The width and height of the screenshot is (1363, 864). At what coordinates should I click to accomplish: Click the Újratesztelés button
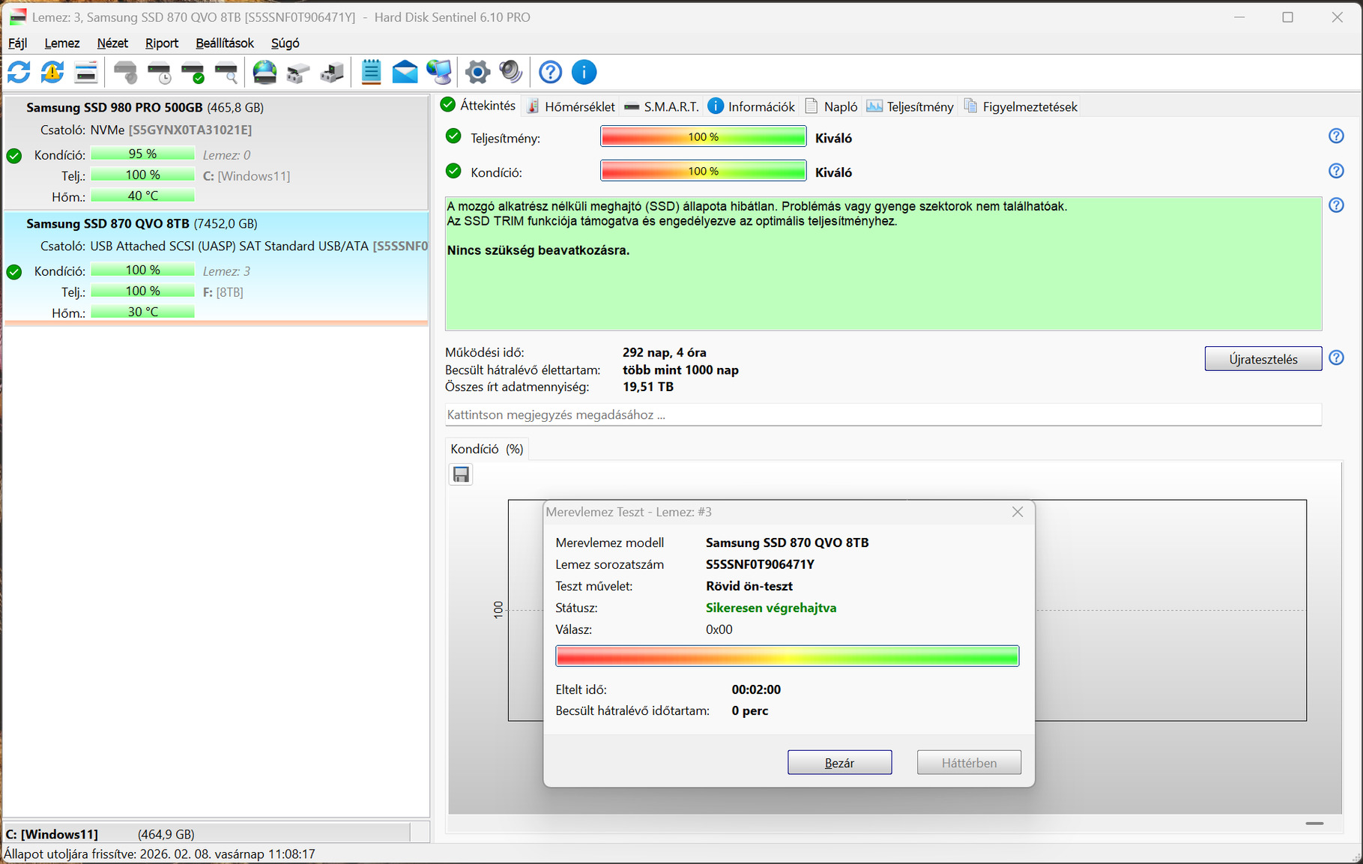point(1263,359)
